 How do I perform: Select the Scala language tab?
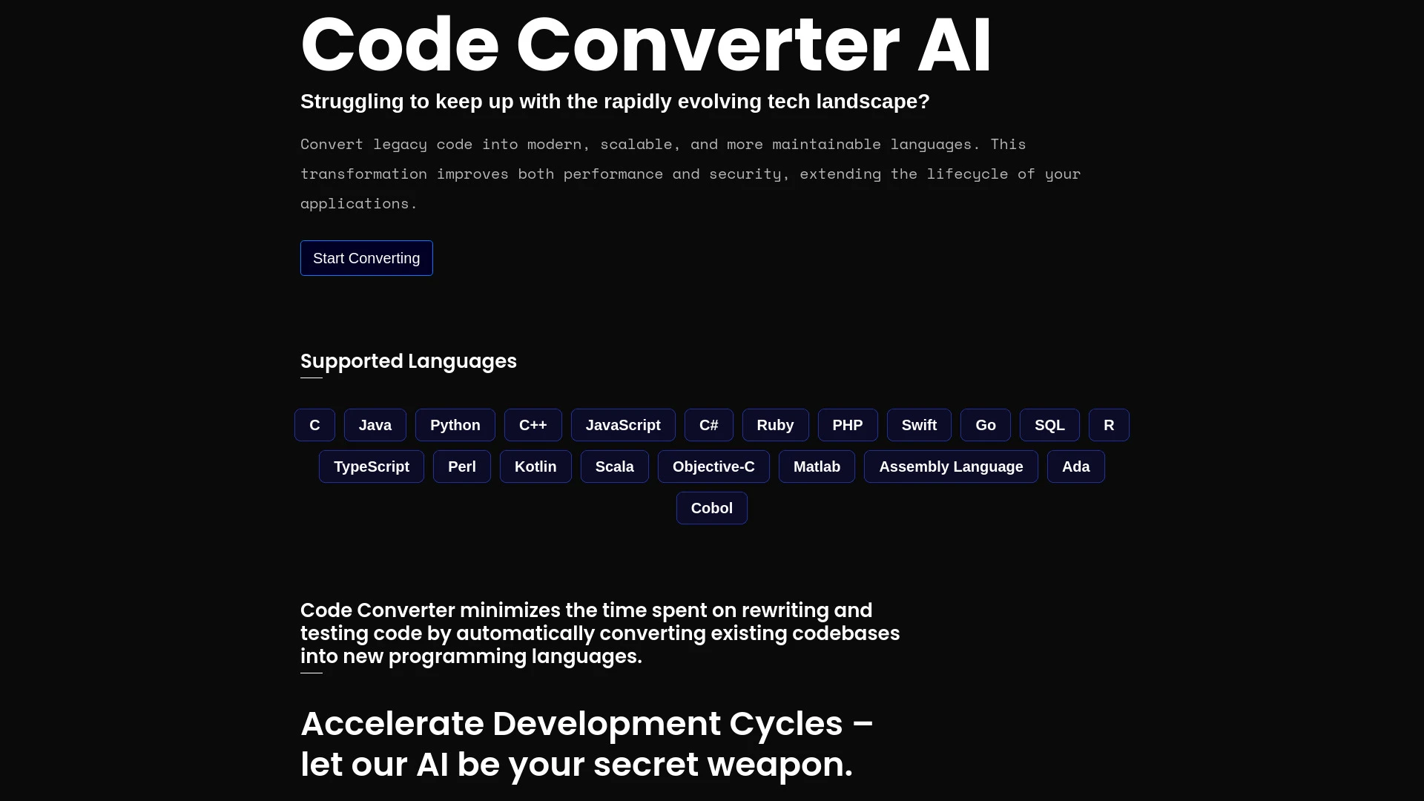click(x=614, y=467)
